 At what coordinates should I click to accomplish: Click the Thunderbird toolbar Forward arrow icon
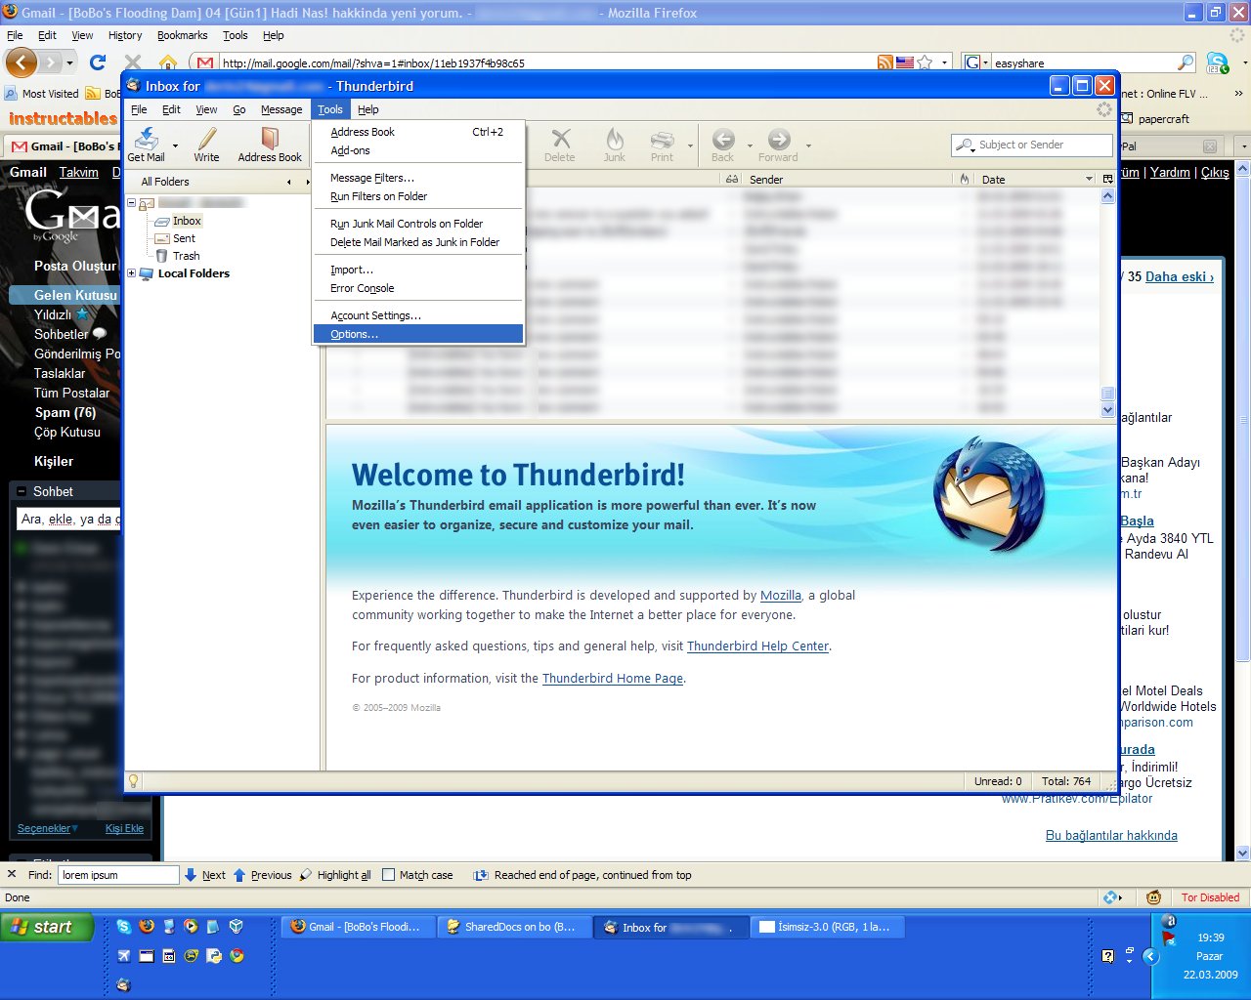779,138
